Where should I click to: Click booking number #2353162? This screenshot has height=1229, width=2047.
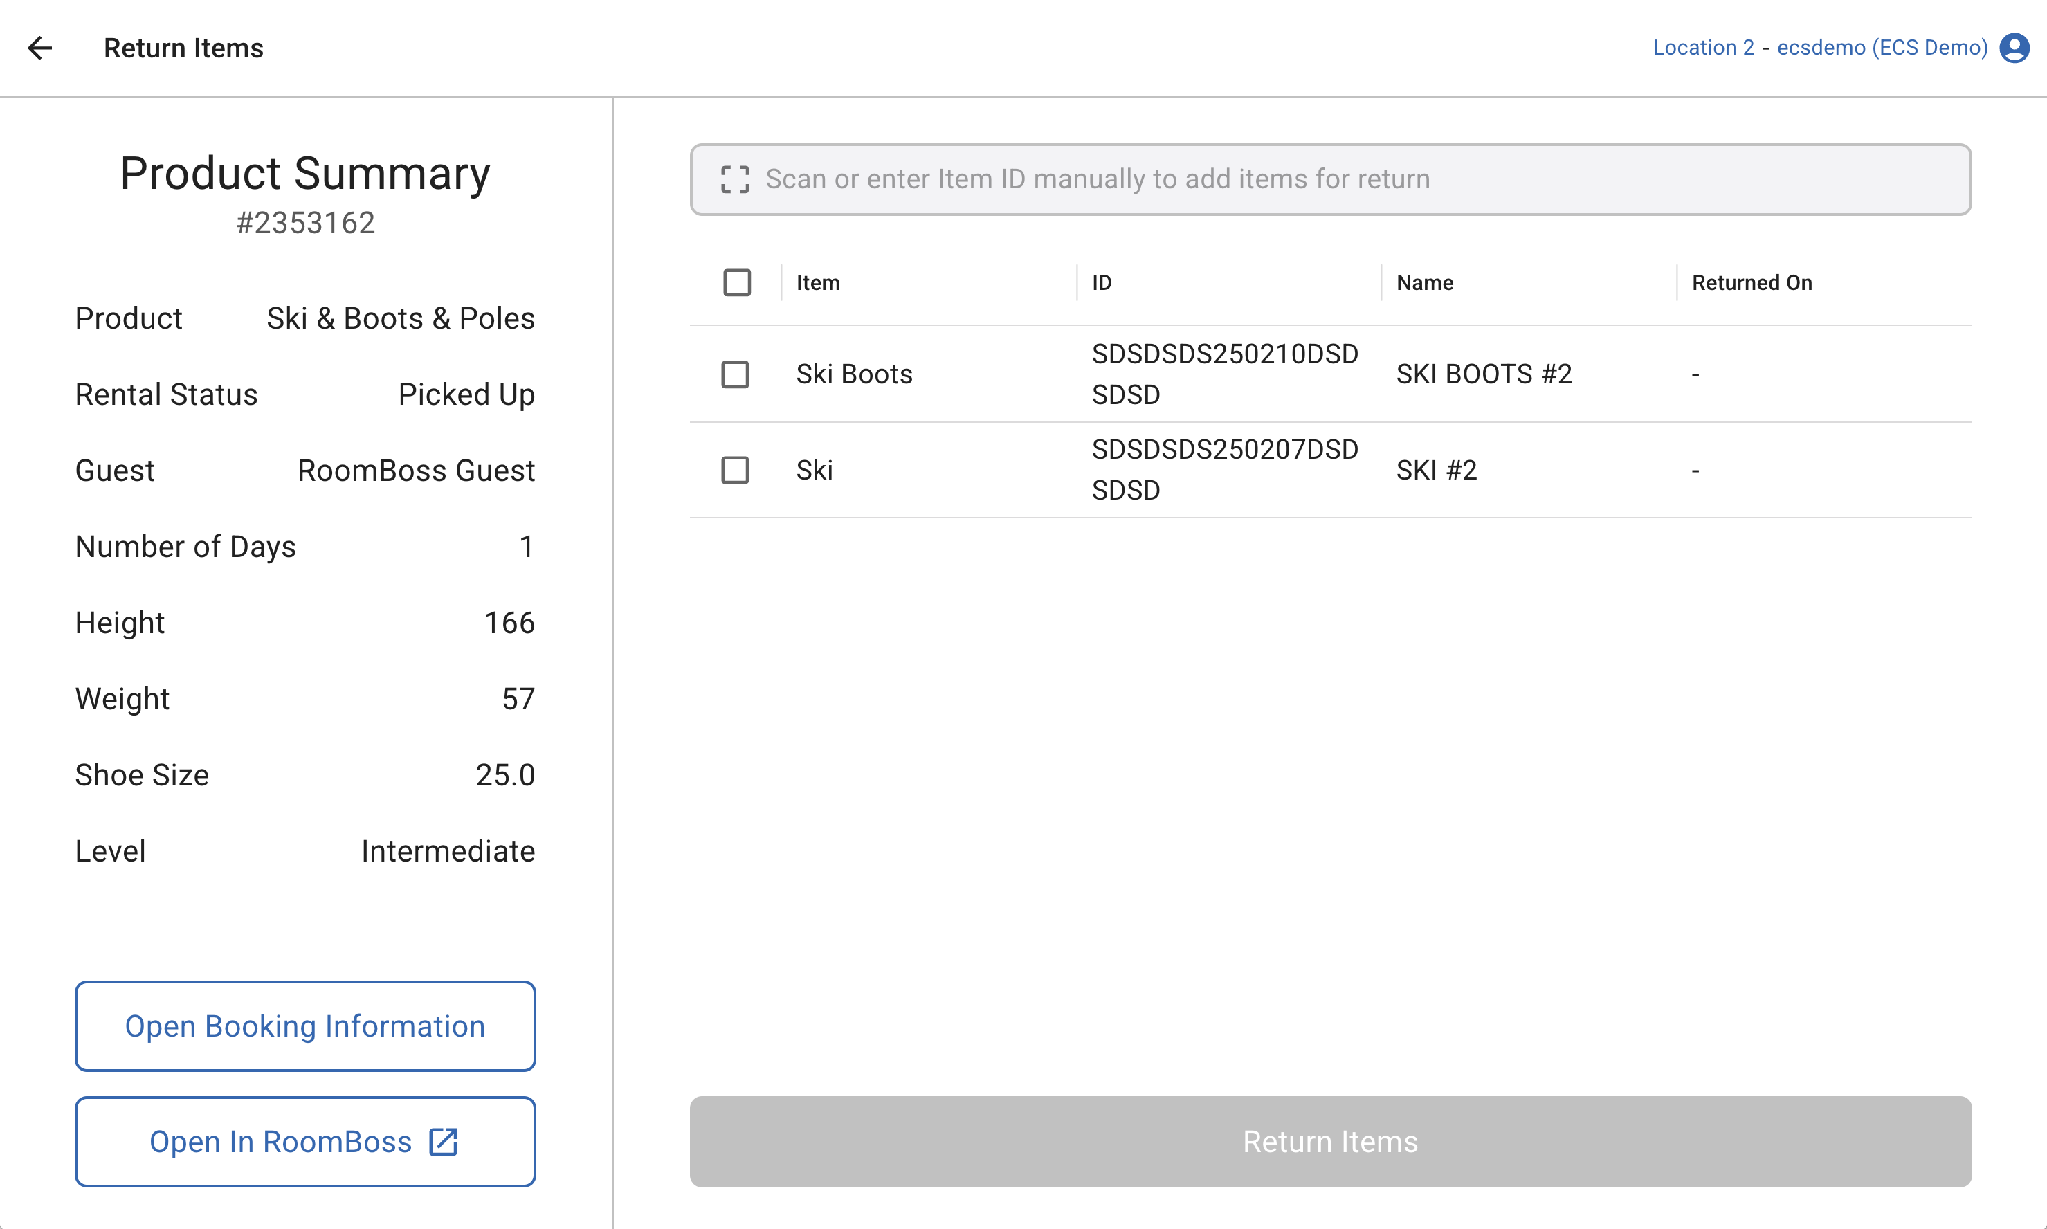[304, 223]
